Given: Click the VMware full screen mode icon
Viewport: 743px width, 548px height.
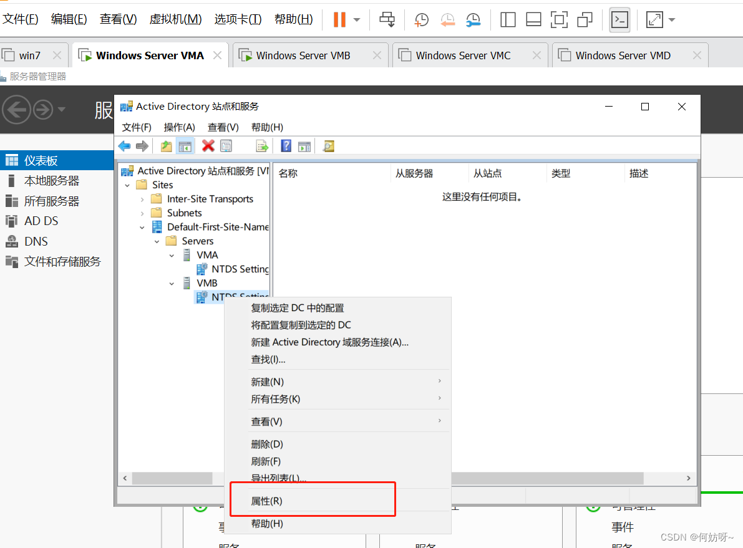Looking at the screenshot, I should 559,20.
